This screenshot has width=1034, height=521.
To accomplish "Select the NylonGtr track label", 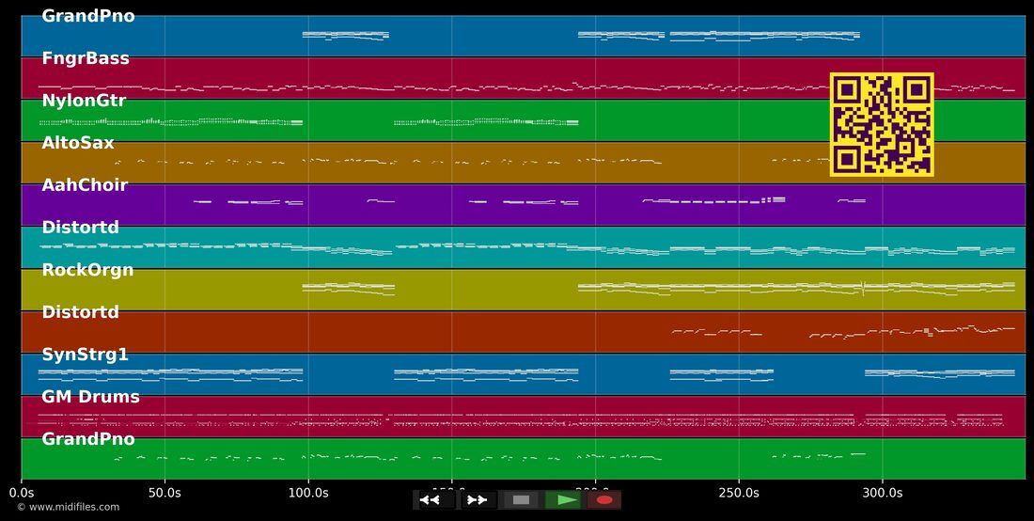I will click(84, 101).
